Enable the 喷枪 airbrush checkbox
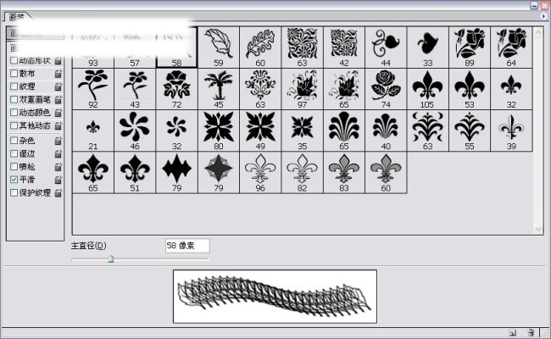This screenshot has height=339, width=551. (x=14, y=166)
